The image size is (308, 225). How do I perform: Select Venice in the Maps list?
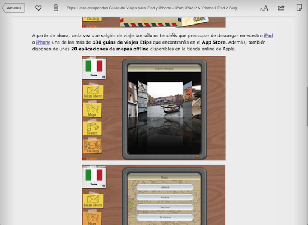[x=165, y=187]
